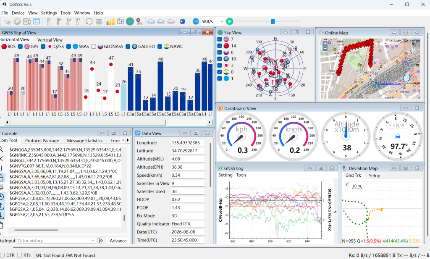Uncheck the GPS constellation checkbox
The height and width of the screenshot is (259, 430).
pos(20,47)
